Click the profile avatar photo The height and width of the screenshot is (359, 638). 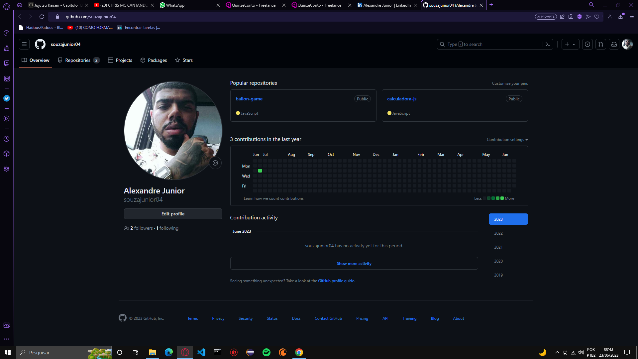(173, 131)
